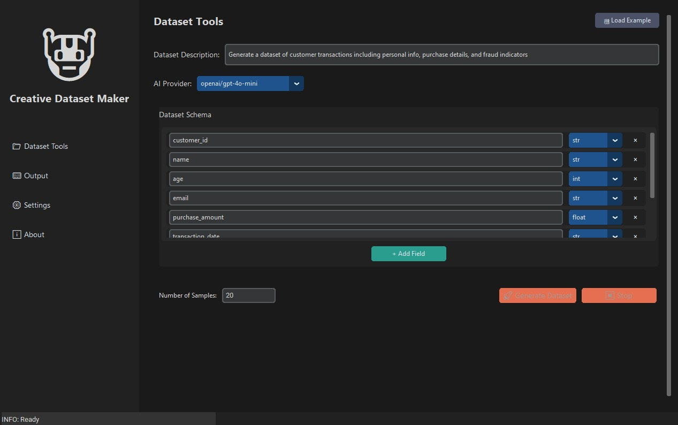
Task: Focus the Number of Samples input
Action: pos(248,295)
